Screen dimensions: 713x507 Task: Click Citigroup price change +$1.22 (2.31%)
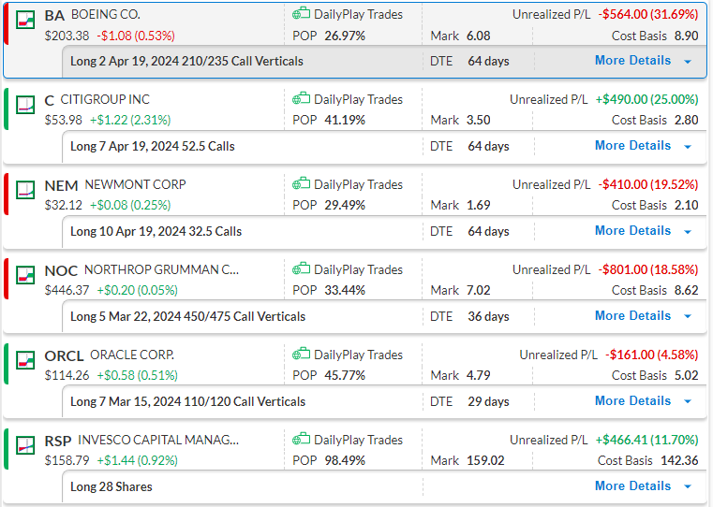click(130, 121)
